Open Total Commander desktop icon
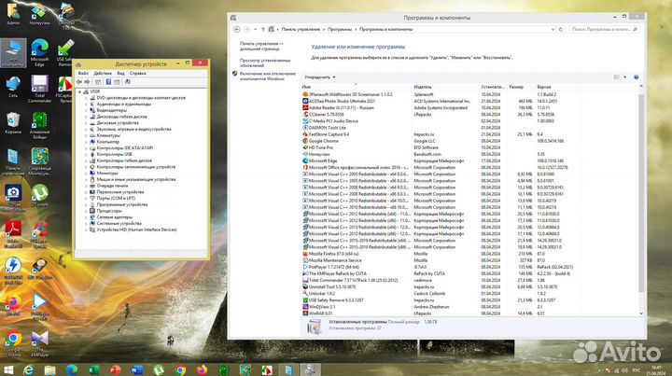Viewport: 672px width, 376px height. pyautogui.click(x=40, y=85)
